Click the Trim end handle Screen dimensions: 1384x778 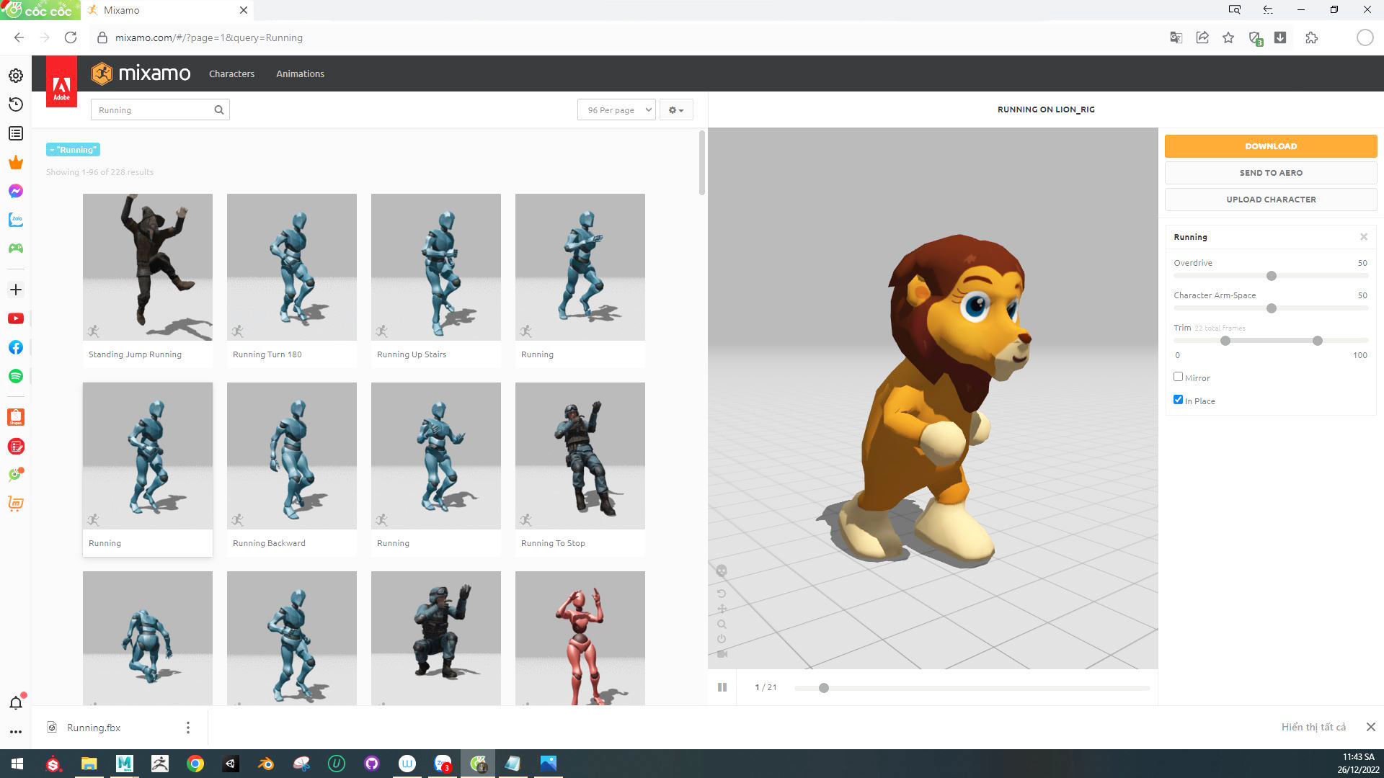click(1318, 341)
